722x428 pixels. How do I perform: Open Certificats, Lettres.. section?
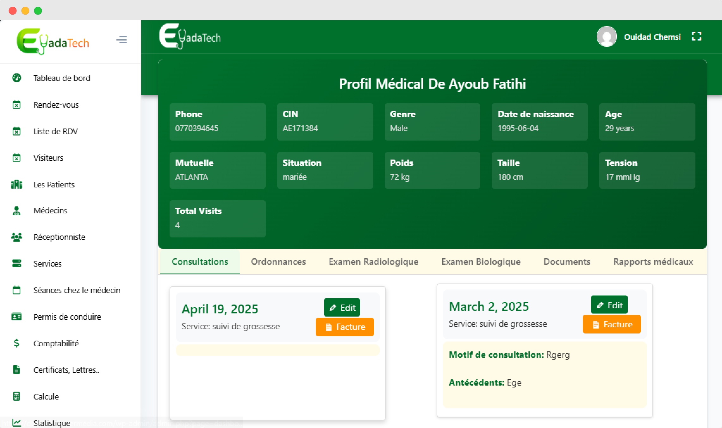click(x=66, y=370)
